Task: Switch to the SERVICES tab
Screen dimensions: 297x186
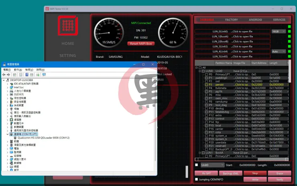Action: coord(279,20)
